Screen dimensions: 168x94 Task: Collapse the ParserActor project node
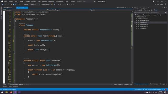click(135, 17)
